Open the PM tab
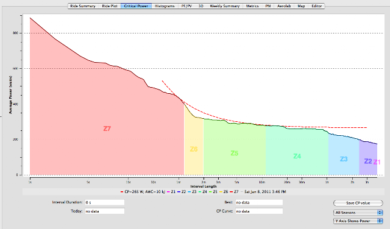The image size is (390, 229). pos(268,6)
